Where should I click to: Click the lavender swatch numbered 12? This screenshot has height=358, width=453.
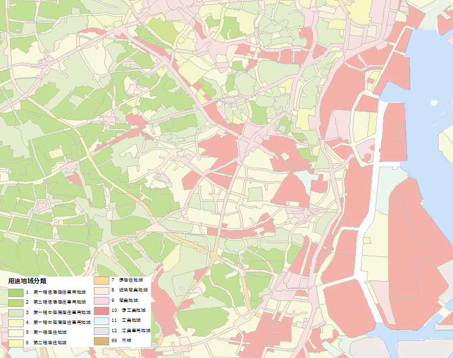click(102, 331)
